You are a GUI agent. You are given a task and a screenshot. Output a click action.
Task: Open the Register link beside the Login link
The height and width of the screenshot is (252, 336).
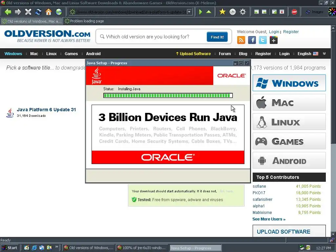291,32
